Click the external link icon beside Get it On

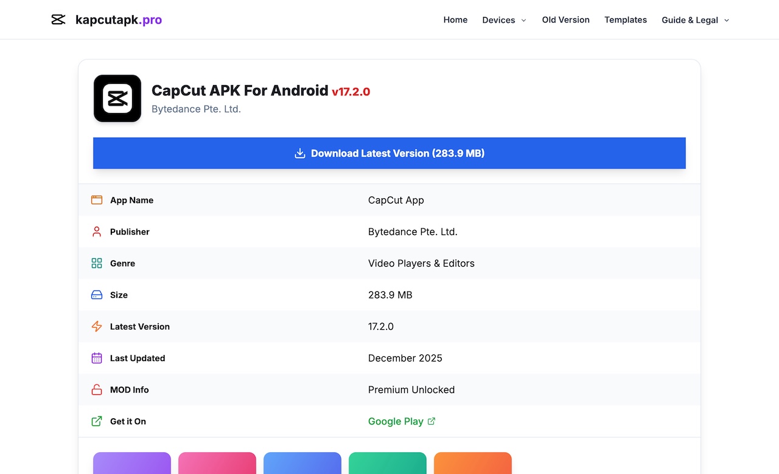97,421
